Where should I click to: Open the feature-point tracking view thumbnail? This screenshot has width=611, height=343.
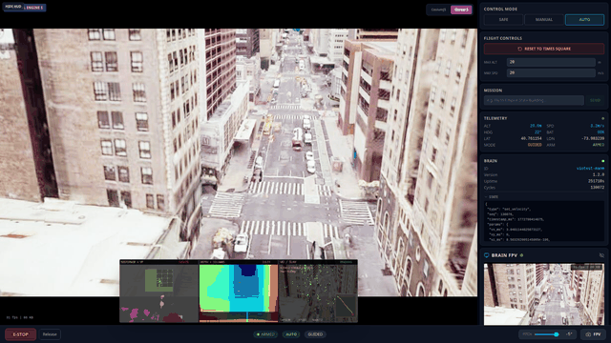(318, 292)
